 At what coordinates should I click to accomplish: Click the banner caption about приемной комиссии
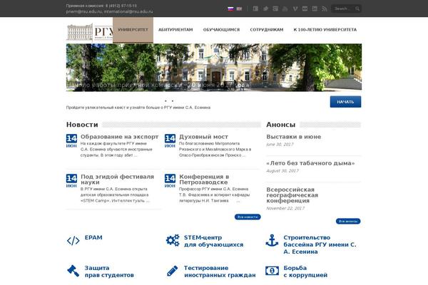click(158, 85)
